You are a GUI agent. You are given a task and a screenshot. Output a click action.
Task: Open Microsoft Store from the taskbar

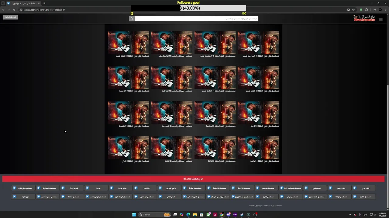(201, 215)
